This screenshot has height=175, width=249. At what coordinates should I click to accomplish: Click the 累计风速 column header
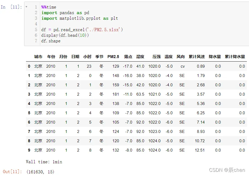tap(197, 57)
